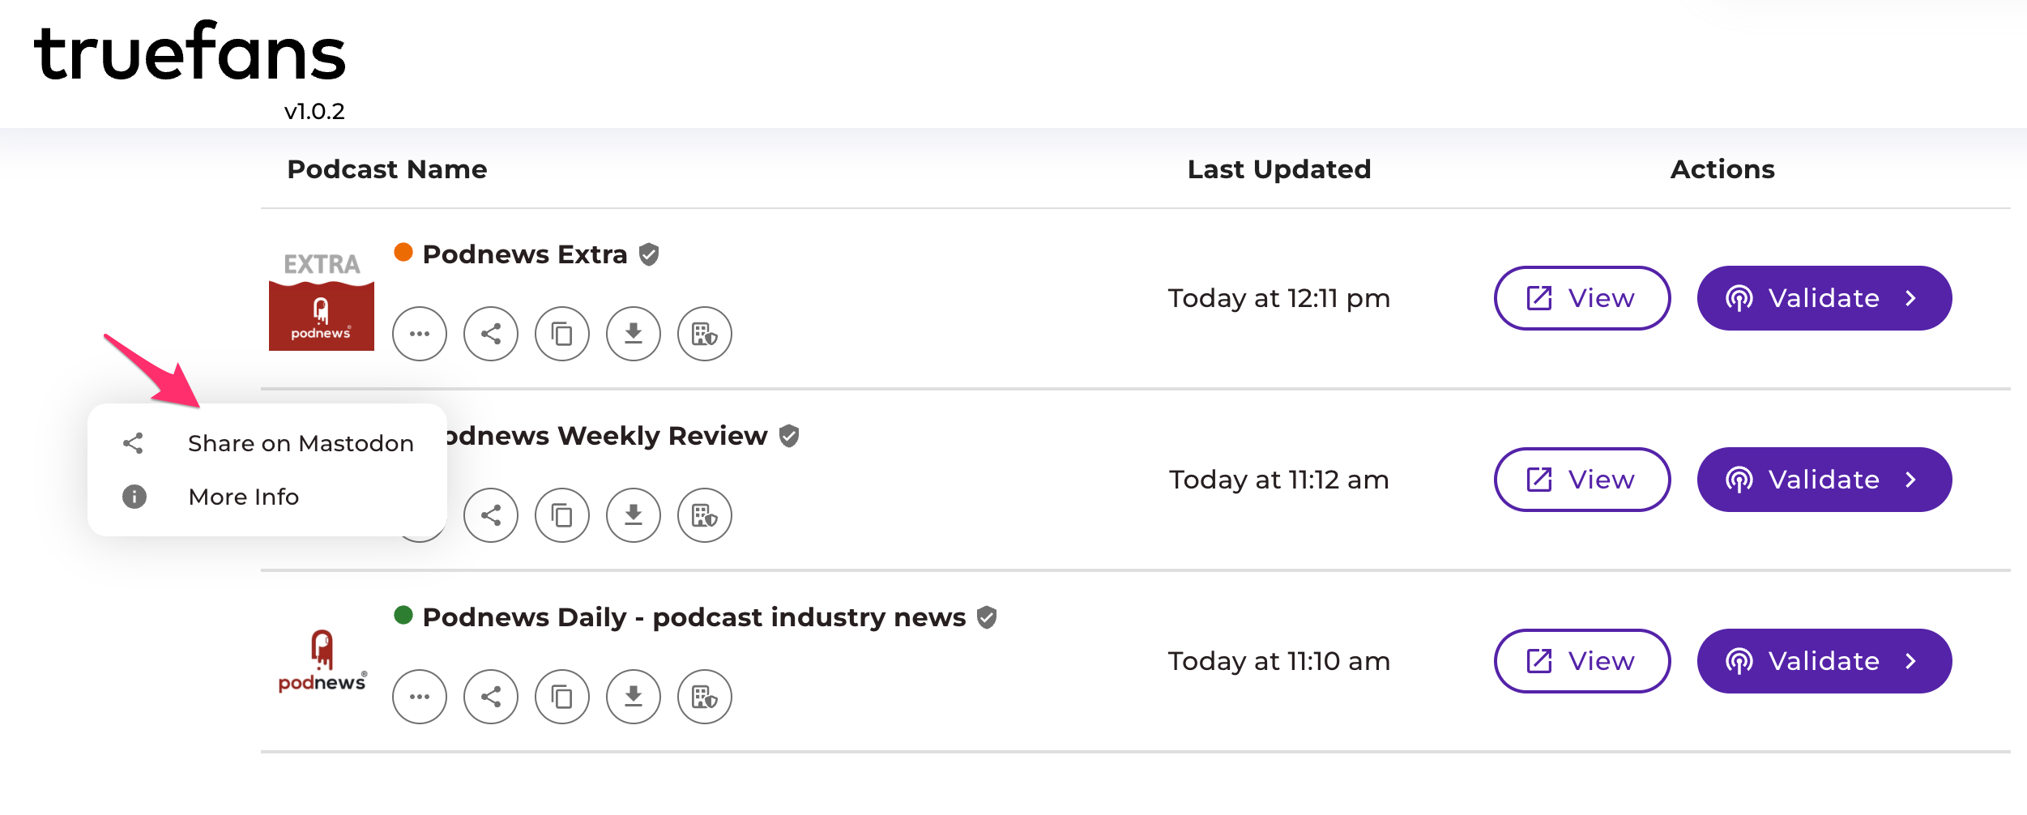2027x815 pixels.
Task: Copy icon under Podnews Weekly Review
Action: tap(562, 515)
